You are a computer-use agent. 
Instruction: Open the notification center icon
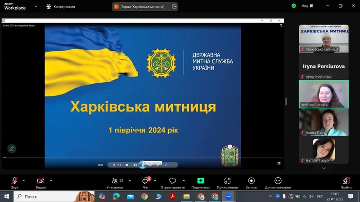[351, 196]
